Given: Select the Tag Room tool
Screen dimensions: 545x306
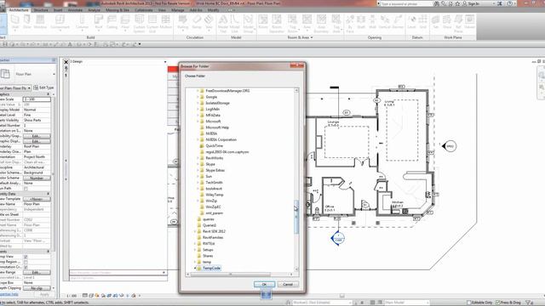Looking at the screenshot, I should pyautogui.click(x=293, y=24).
